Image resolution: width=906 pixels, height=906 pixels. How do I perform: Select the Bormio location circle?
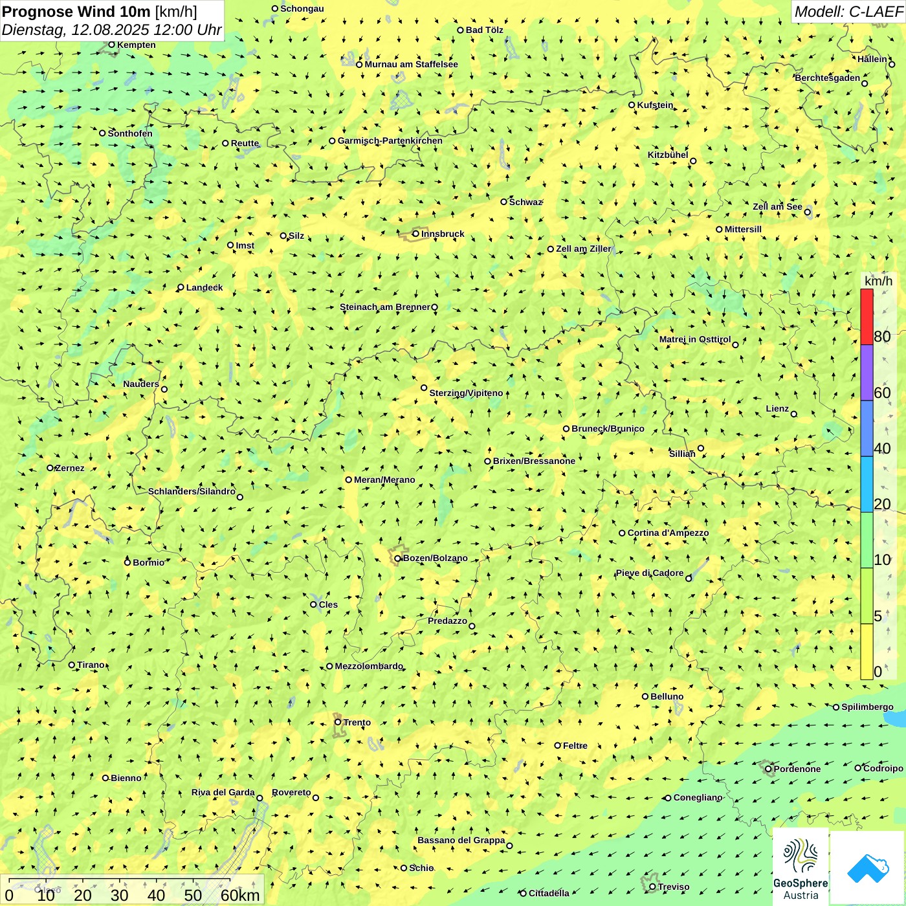(127, 562)
